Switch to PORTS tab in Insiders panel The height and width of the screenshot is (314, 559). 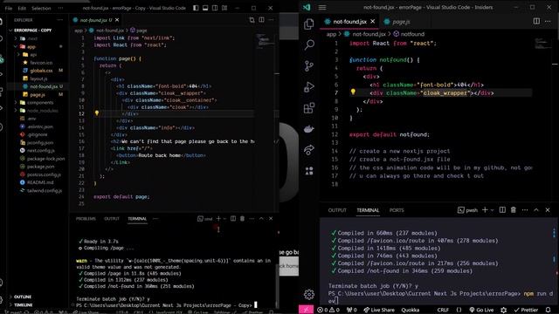tap(397, 210)
